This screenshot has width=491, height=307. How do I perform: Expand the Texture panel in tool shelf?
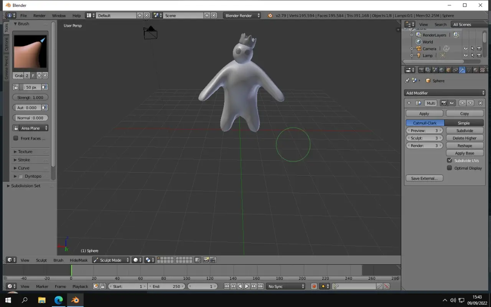25,152
